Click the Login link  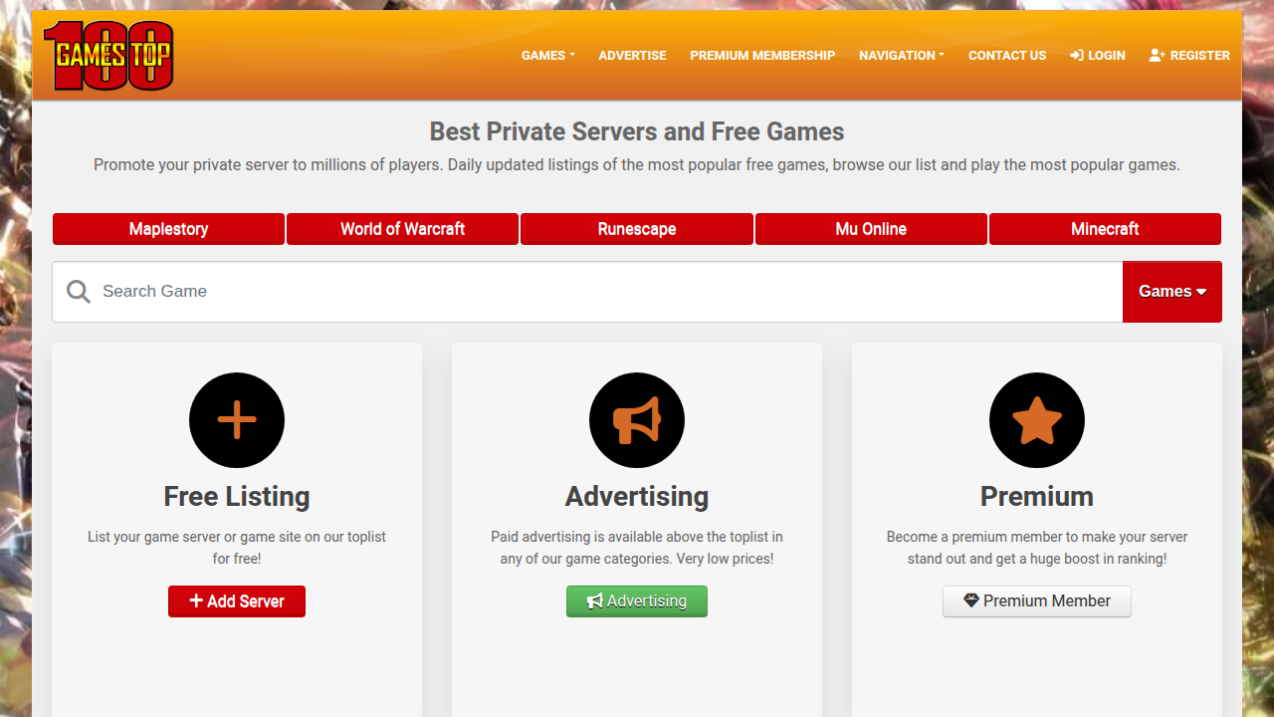coord(1098,56)
